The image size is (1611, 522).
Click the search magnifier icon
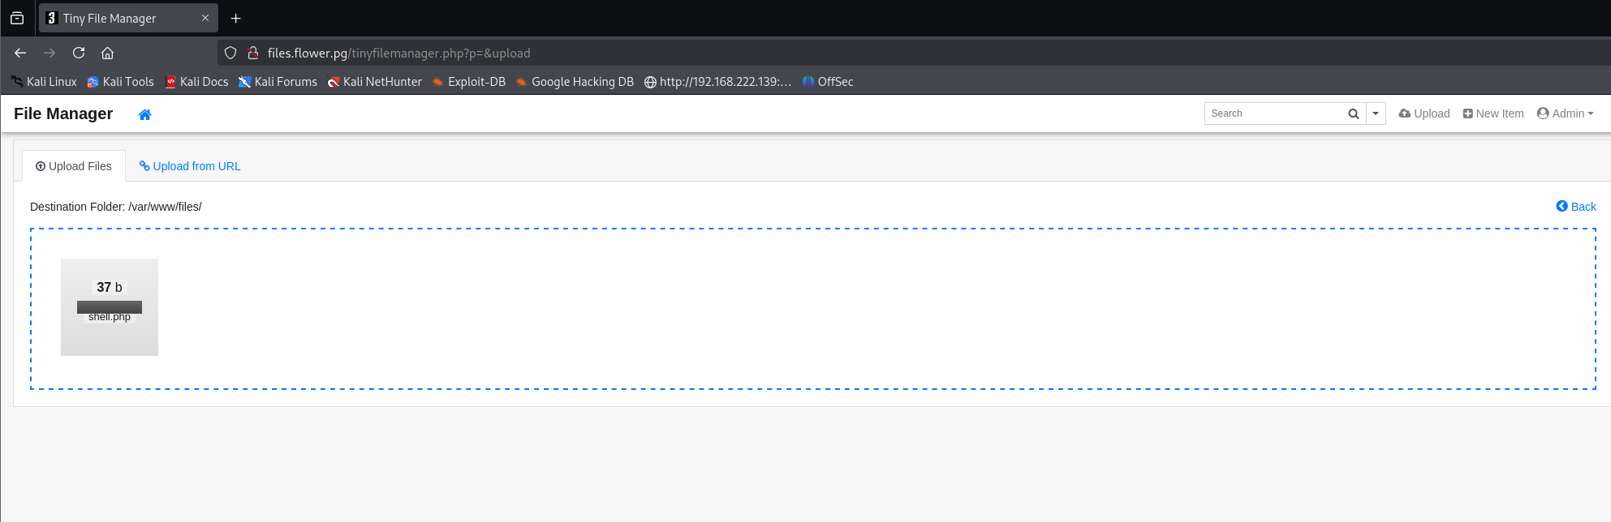coord(1353,113)
